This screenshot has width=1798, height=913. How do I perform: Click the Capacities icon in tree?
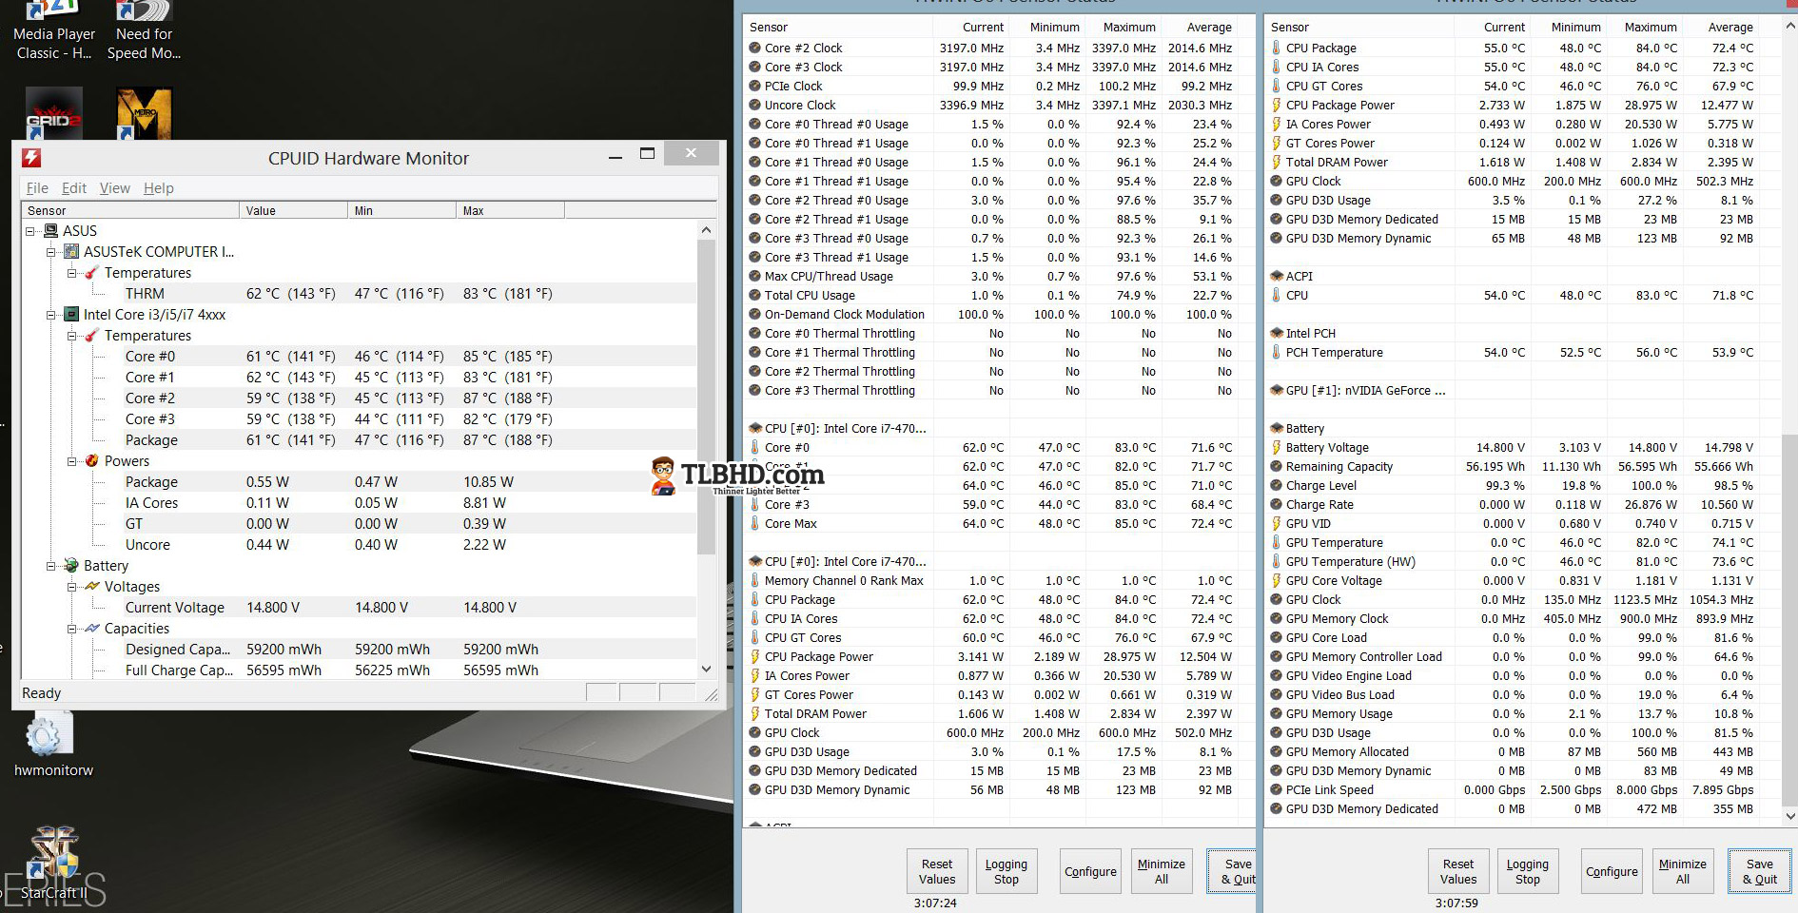click(92, 629)
